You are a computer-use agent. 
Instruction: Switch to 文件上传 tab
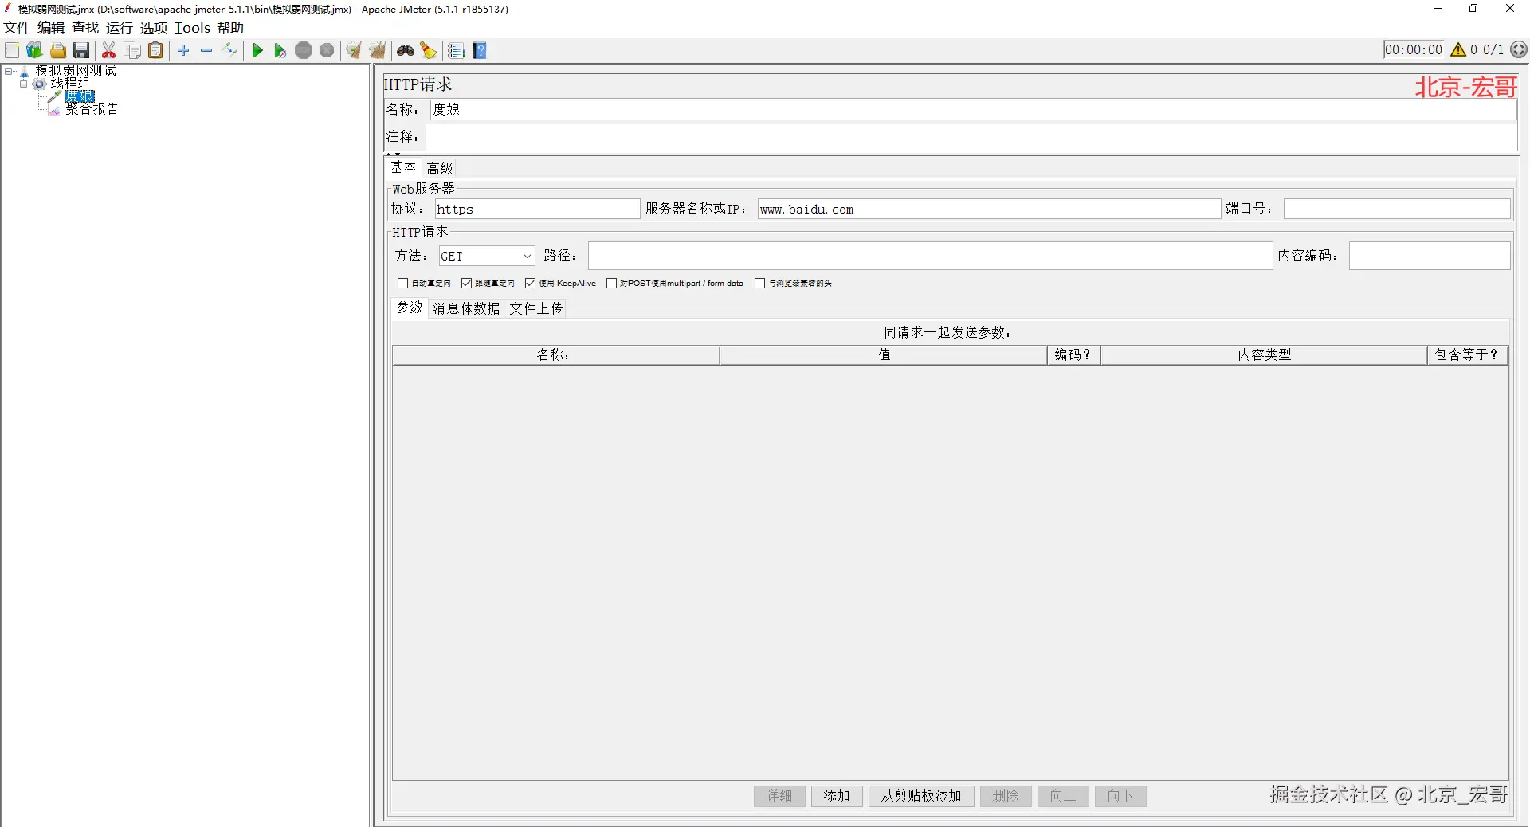coord(536,308)
